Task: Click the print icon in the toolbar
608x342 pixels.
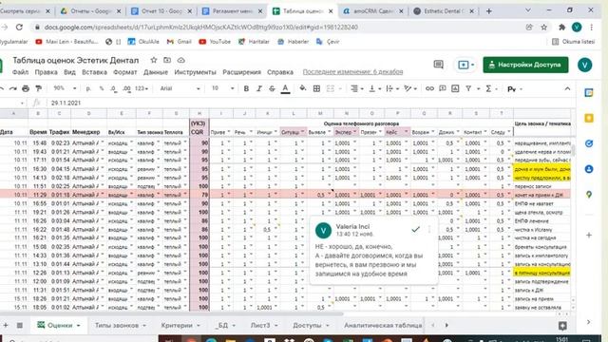Action: (26, 88)
